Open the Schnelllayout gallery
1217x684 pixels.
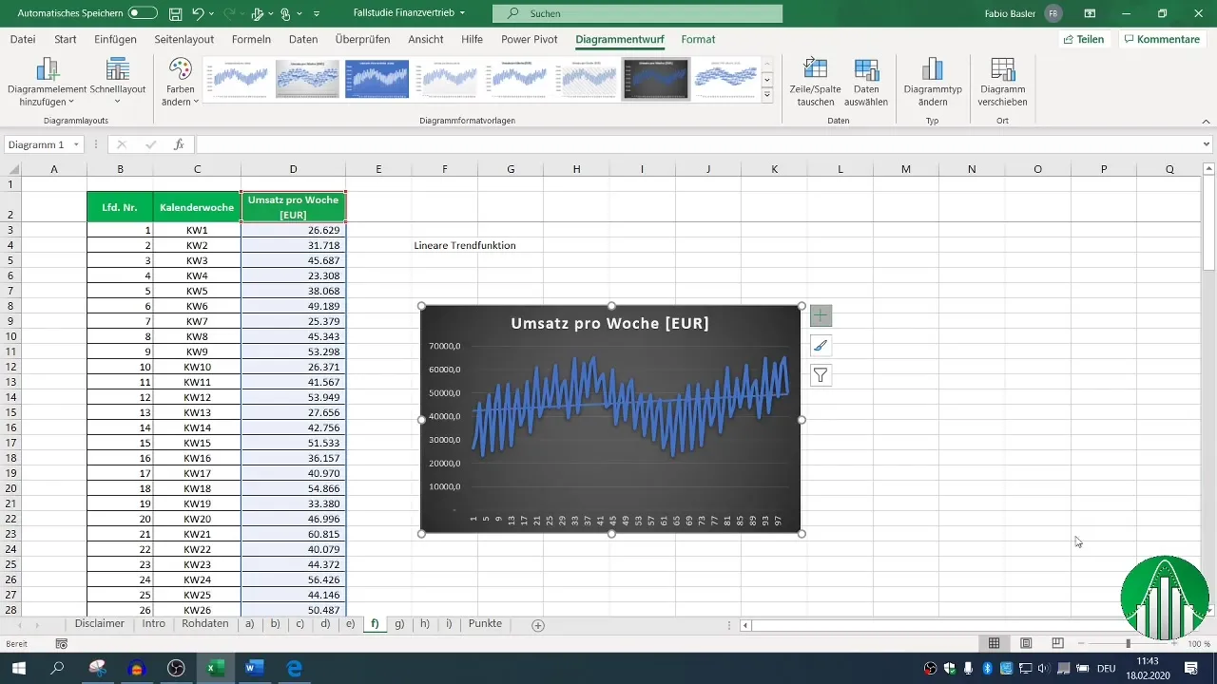click(x=118, y=82)
